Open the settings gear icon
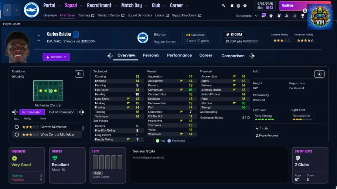337x189 pixels. tap(245, 6)
